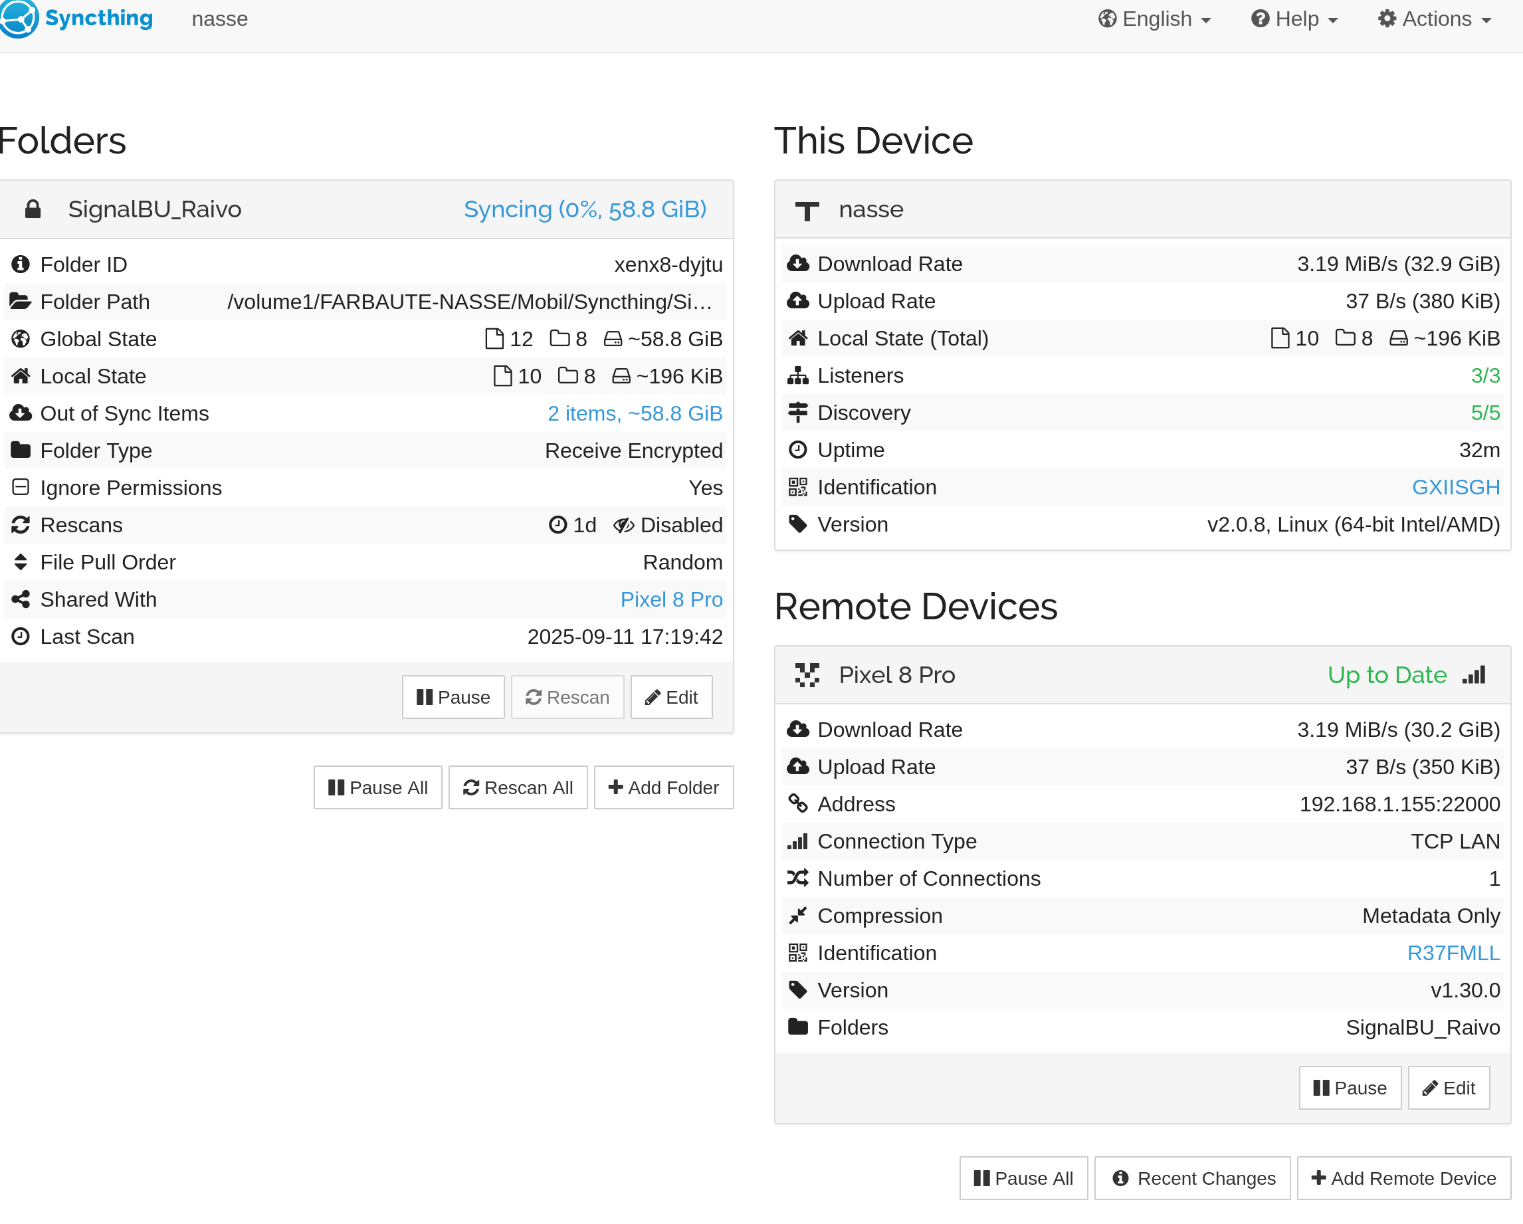Image resolution: width=1523 pixels, height=1224 pixels.
Task: Open the Help dropdown menu
Action: 1294,19
